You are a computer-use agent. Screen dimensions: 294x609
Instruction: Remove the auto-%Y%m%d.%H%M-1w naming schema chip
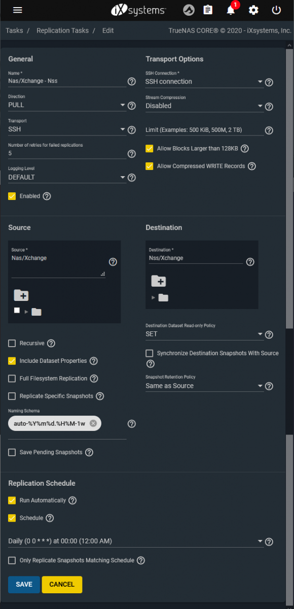coord(93,423)
